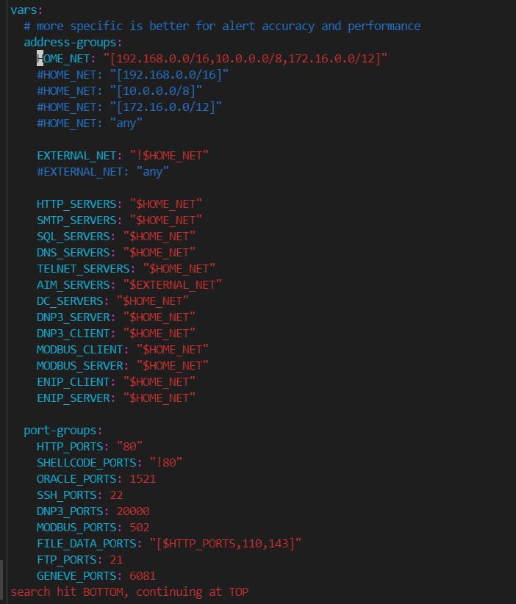Select the SQL_SERVERS line
The image size is (516, 604).
tap(74, 236)
